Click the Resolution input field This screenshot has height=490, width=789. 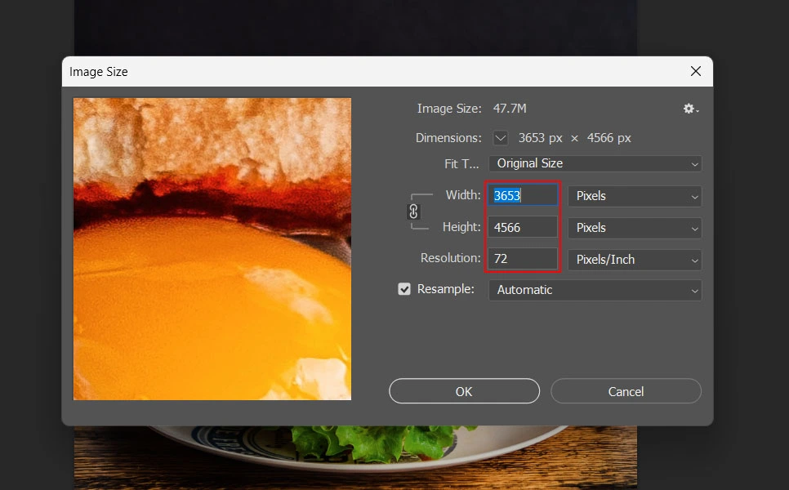pyautogui.click(x=522, y=259)
